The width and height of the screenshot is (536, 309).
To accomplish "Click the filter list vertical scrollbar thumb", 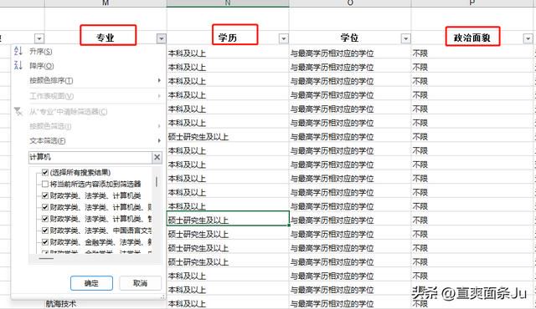I will coord(157,181).
